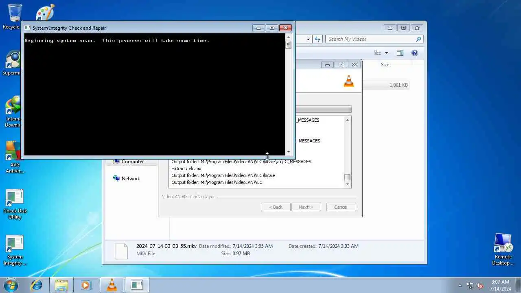The width and height of the screenshot is (521, 293).
Task: Select the AVG AntiVirus desktop shortcut
Action: 15,157
